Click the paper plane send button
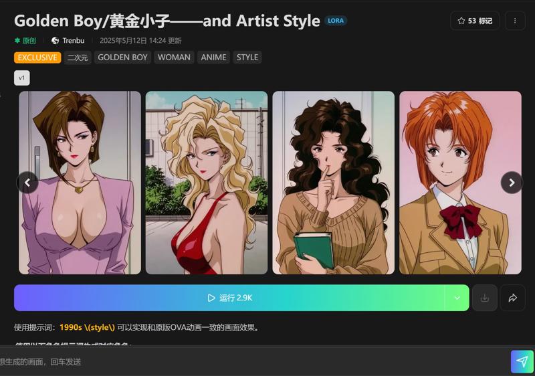This screenshot has width=535, height=376. point(522,362)
